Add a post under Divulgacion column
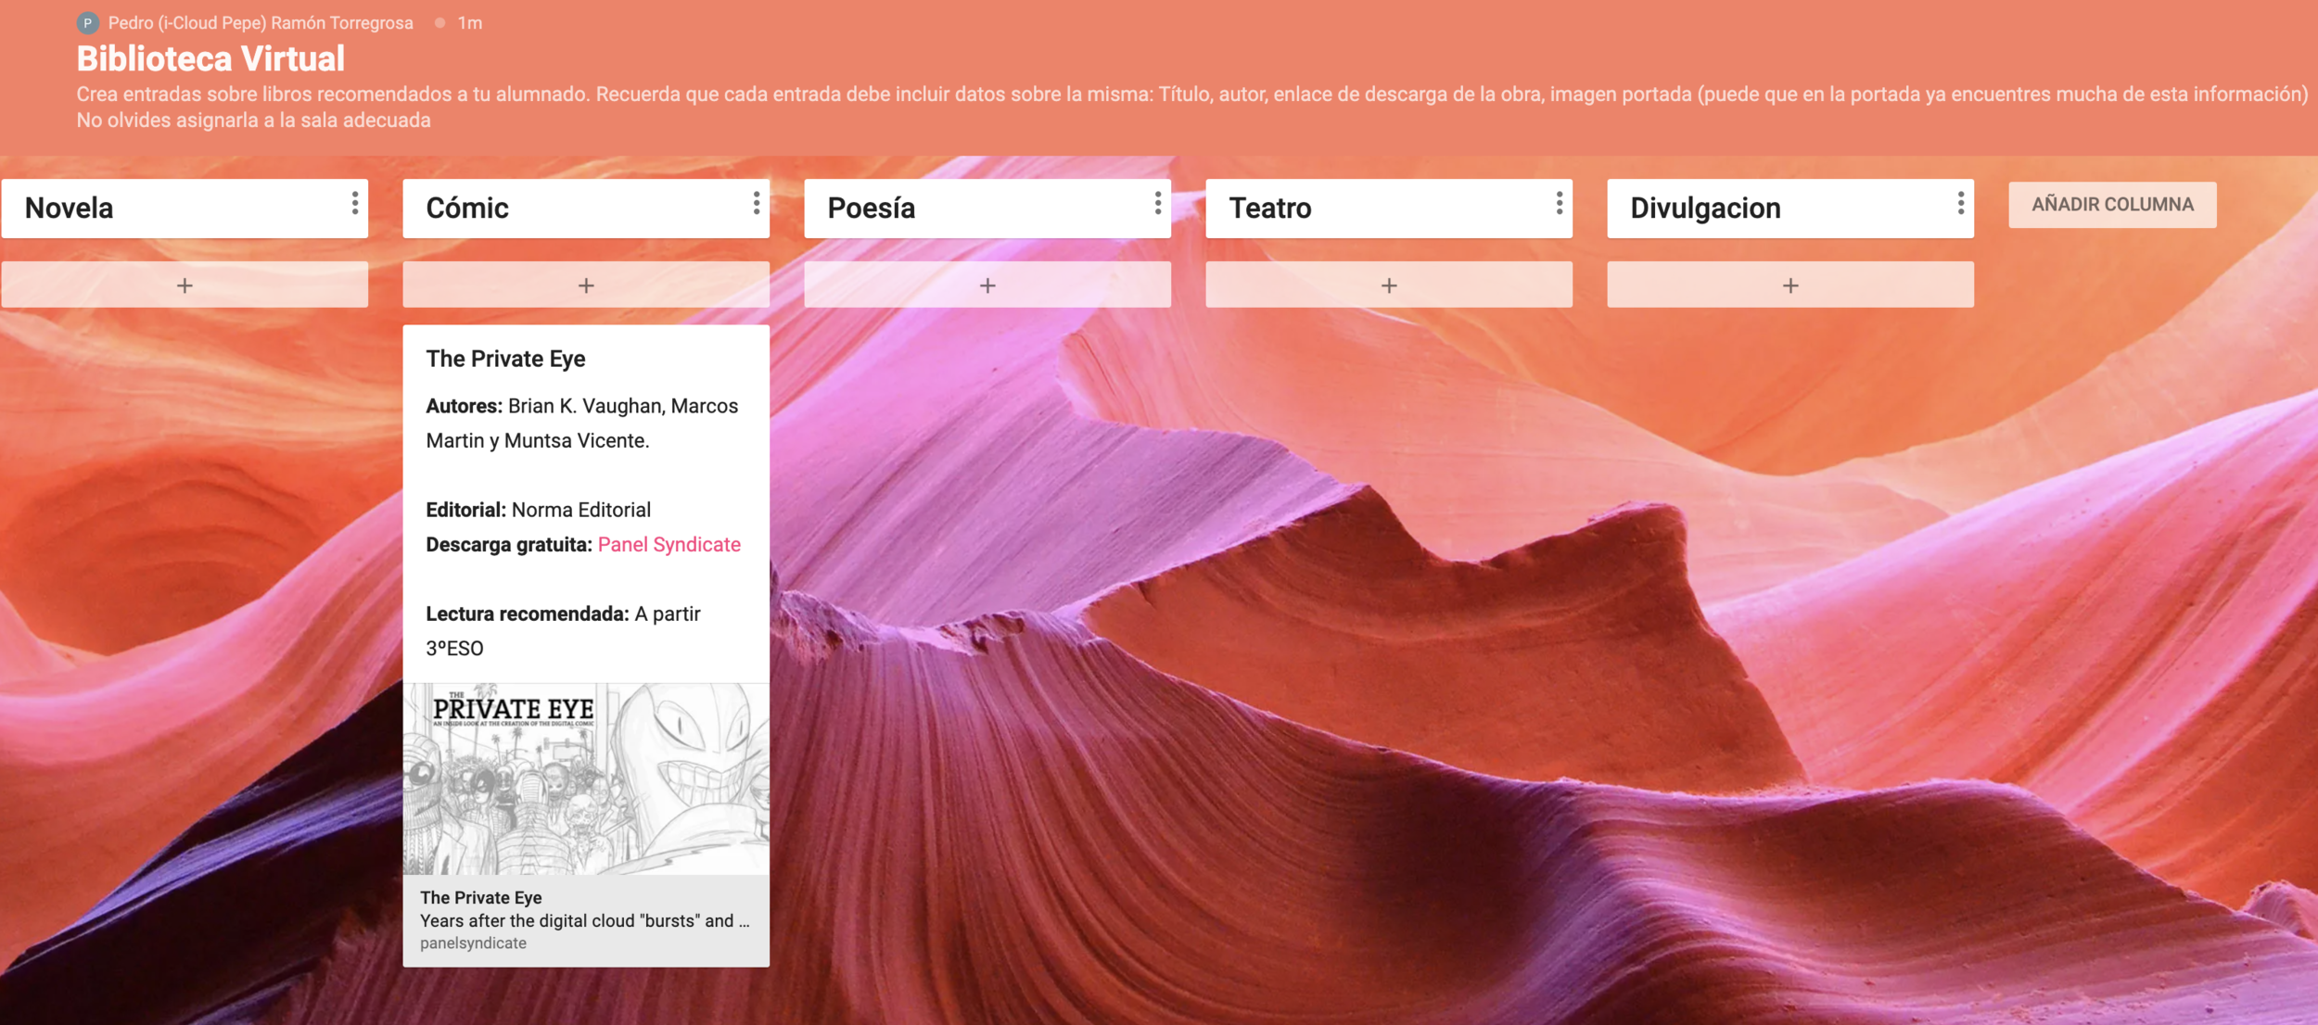2318x1025 pixels. click(1790, 285)
